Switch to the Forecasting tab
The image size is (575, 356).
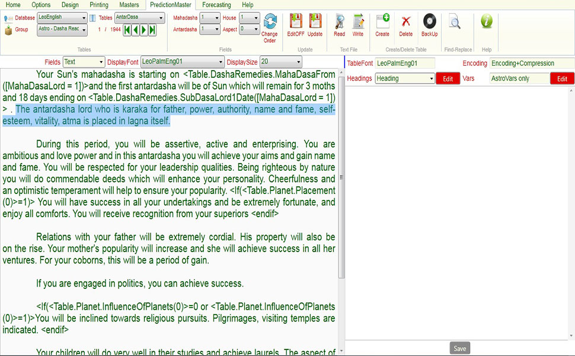217,5
